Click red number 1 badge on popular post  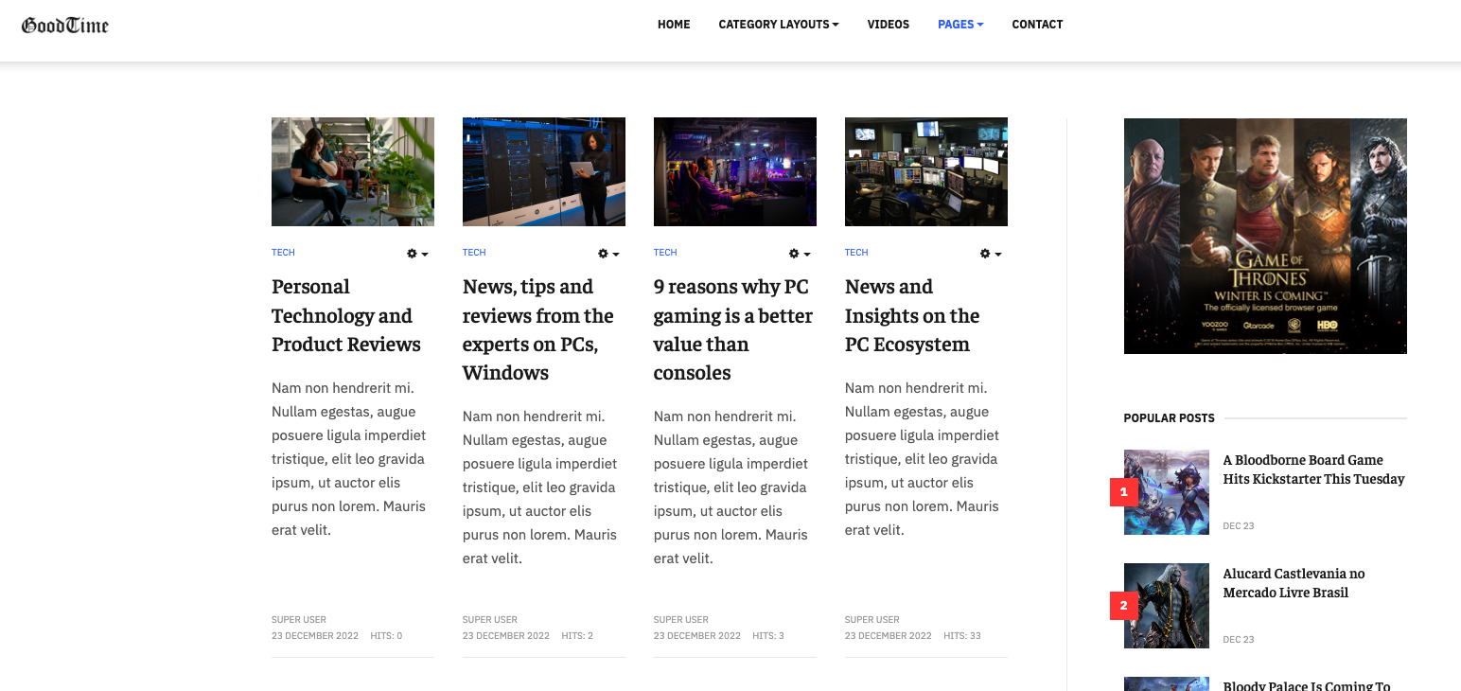click(x=1123, y=492)
